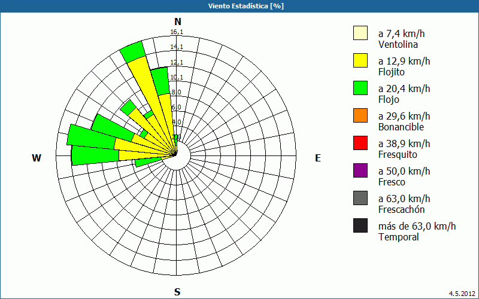Click the 'Fresco' legend label
The height and width of the screenshot is (299, 479).
point(392,182)
